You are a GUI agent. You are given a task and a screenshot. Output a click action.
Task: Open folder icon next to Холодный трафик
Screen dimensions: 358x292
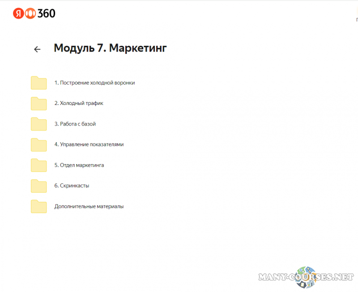(x=38, y=104)
